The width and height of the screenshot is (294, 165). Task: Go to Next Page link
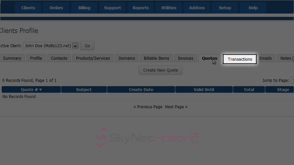(176, 107)
